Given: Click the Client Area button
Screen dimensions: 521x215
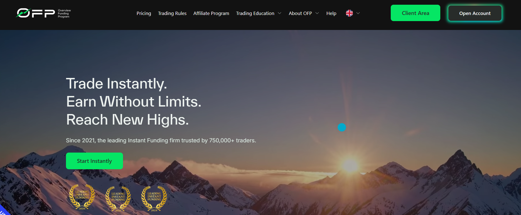Looking at the screenshot, I should click(416, 13).
